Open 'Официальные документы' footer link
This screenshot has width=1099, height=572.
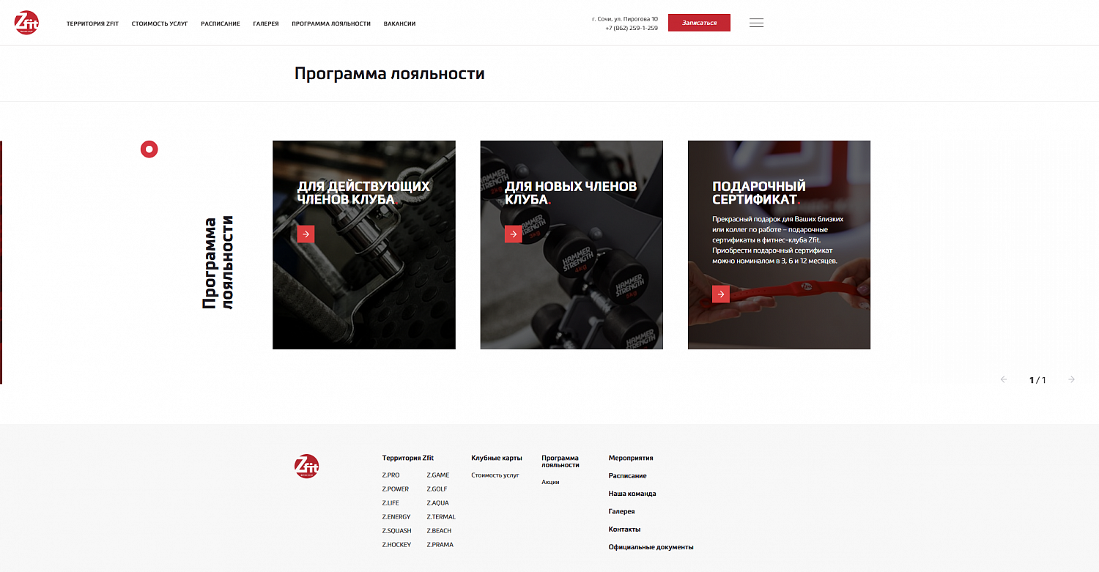(651, 547)
